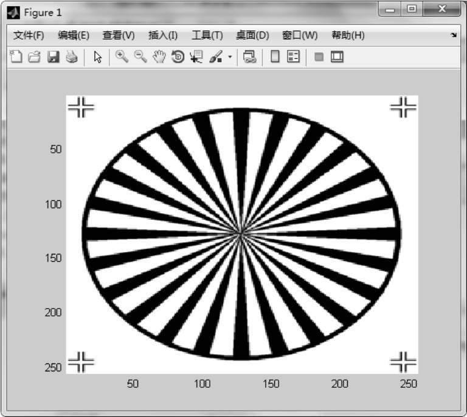Screen dimensions: 467x417
Task: Click the Link Plot icon
Action: pyautogui.click(x=249, y=57)
